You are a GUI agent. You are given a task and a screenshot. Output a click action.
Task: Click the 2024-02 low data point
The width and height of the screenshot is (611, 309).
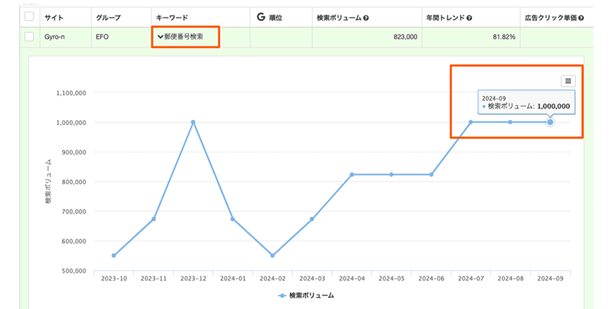click(x=272, y=256)
